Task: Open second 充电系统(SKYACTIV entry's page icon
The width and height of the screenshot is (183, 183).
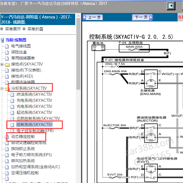Action: 12,107
